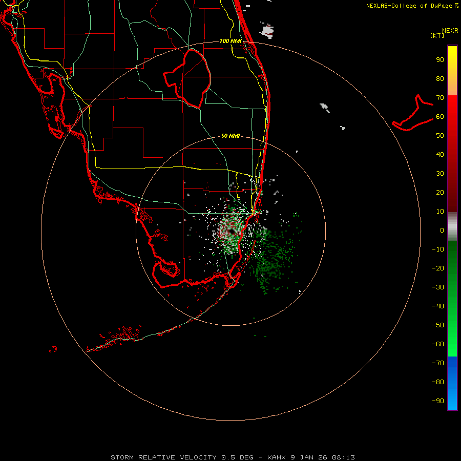Click the Storm Relative Velocity caption at bottom

pyautogui.click(x=233, y=457)
